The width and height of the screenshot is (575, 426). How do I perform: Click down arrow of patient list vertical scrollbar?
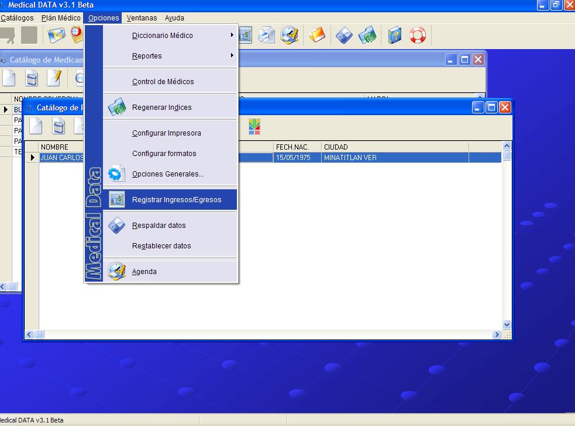(507, 324)
